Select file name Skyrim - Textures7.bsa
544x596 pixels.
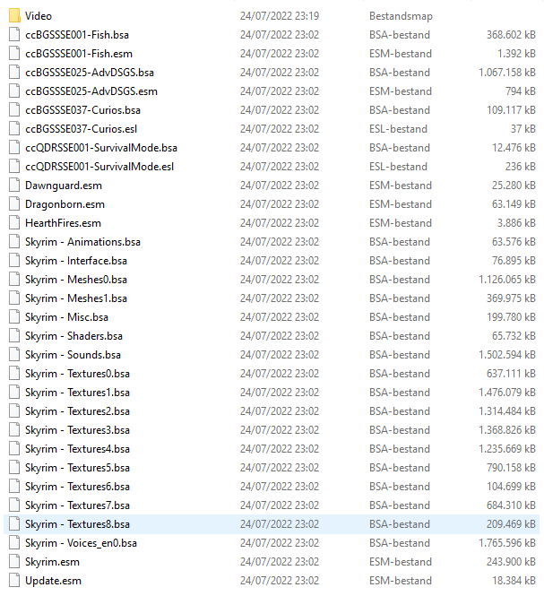(x=78, y=505)
